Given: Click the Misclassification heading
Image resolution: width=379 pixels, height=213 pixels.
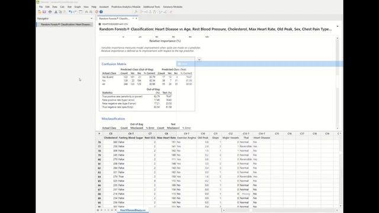Looking at the screenshot, I should (x=113, y=119).
